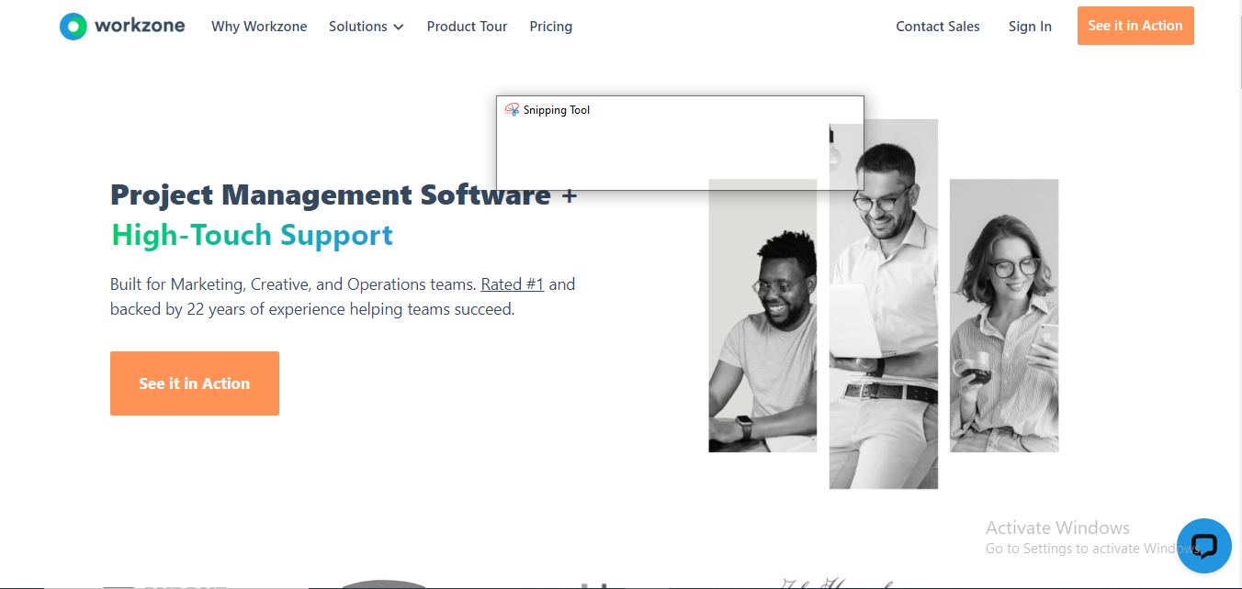
Task: Click the Snipping Tool scissors icon
Action: click(513, 110)
